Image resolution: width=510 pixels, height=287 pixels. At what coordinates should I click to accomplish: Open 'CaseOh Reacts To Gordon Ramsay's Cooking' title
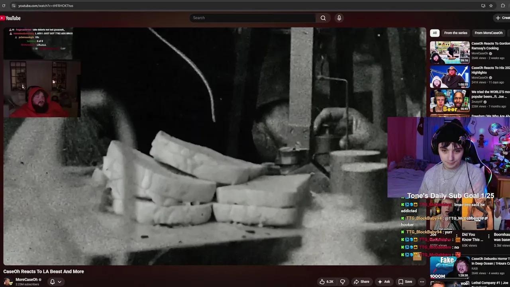[490, 46]
